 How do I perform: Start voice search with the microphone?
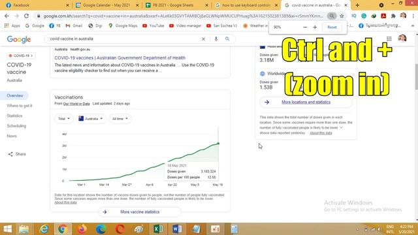click(216, 39)
